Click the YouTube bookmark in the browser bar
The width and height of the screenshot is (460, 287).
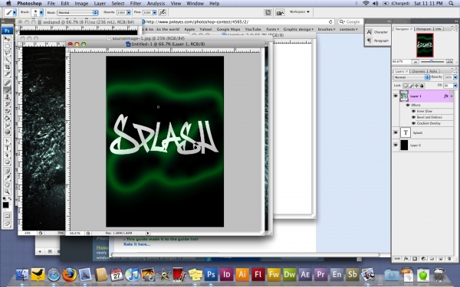pyautogui.click(x=253, y=29)
